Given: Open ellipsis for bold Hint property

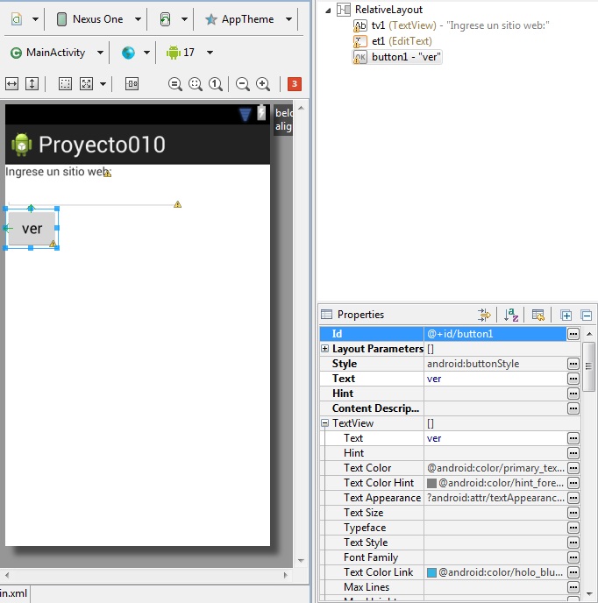Looking at the screenshot, I should pyautogui.click(x=573, y=394).
